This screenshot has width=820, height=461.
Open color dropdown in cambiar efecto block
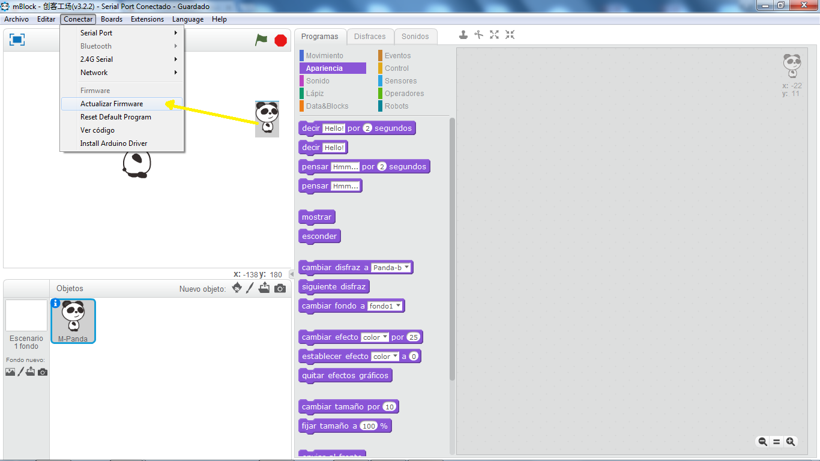pyautogui.click(x=375, y=337)
